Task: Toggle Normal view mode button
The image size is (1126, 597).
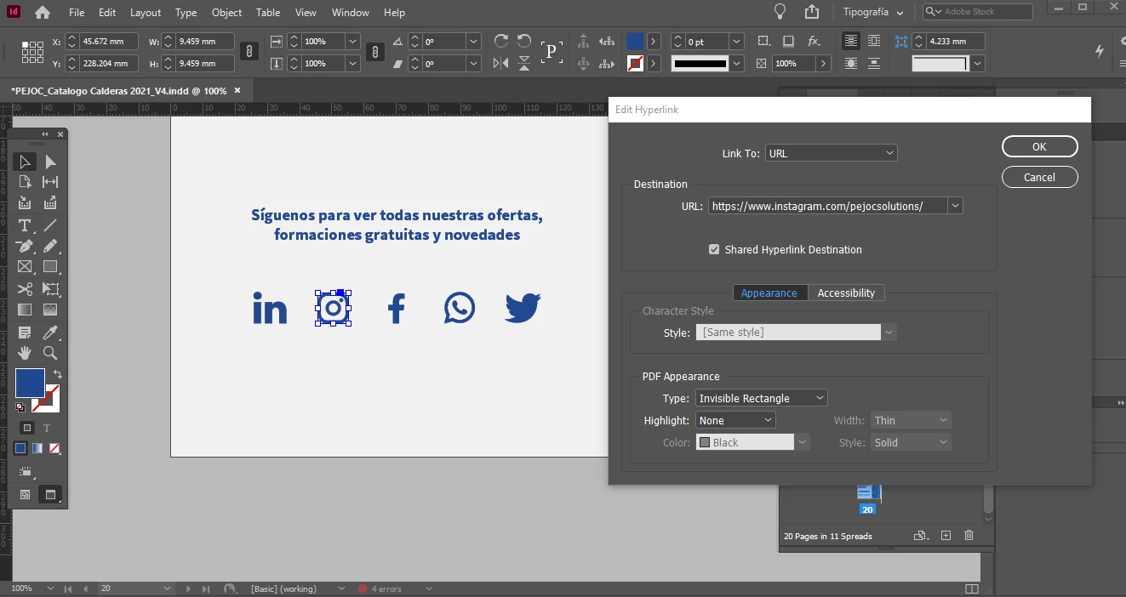Action: click(x=25, y=494)
